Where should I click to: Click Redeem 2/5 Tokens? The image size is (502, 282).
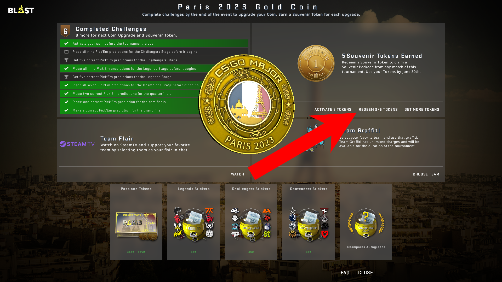tap(378, 109)
